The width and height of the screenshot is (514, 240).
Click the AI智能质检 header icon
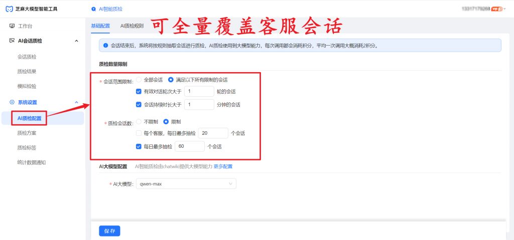point(94,9)
